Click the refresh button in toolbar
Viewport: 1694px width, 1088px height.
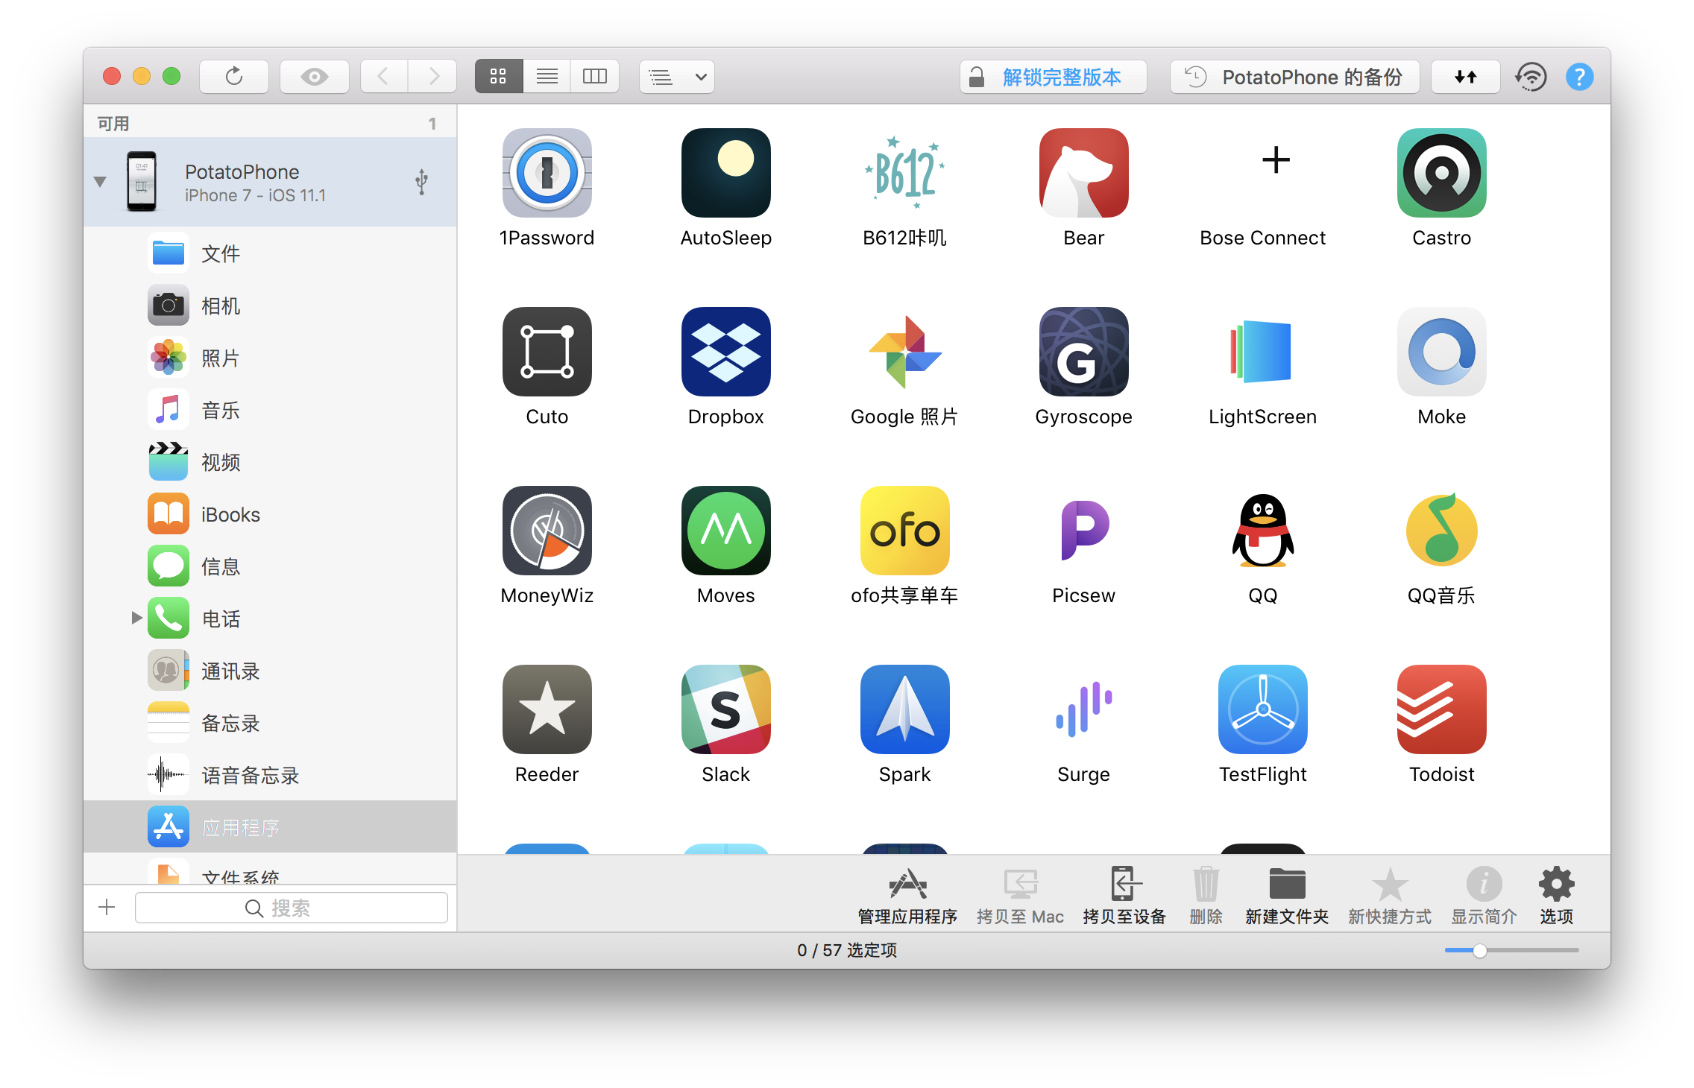click(x=234, y=76)
